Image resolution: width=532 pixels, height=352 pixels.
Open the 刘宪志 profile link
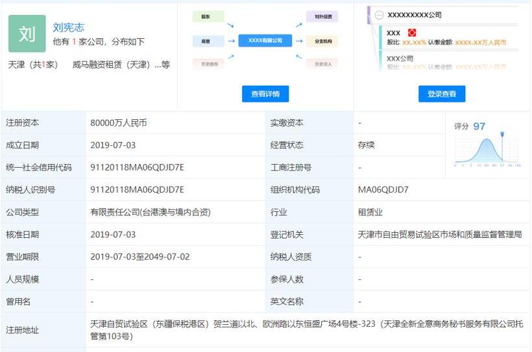pos(69,27)
